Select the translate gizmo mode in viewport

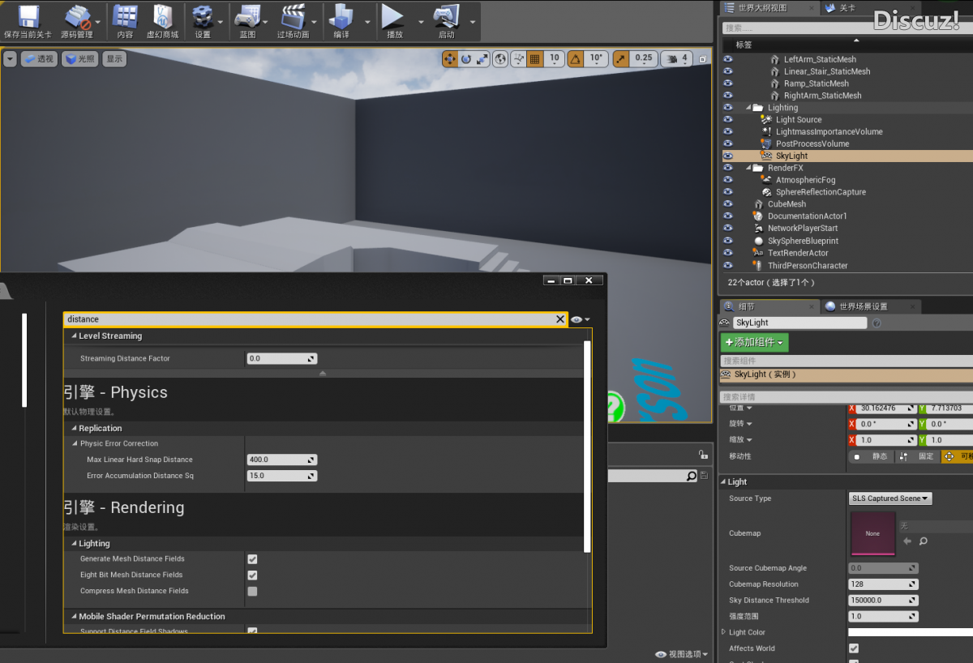point(450,58)
